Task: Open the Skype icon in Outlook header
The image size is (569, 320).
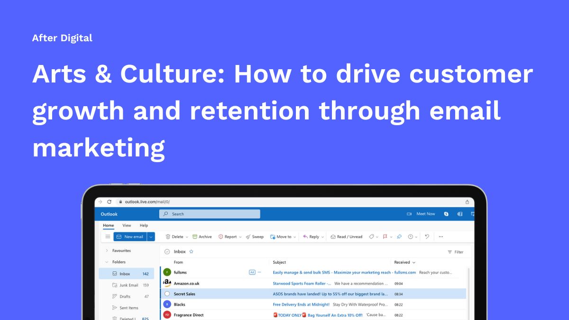Action: 446,214
